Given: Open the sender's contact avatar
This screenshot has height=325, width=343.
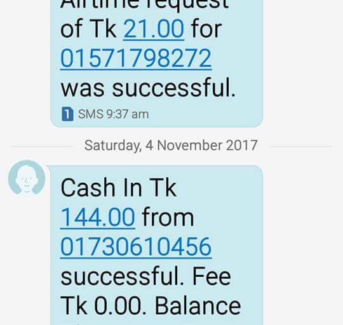Looking at the screenshot, I should (27, 177).
